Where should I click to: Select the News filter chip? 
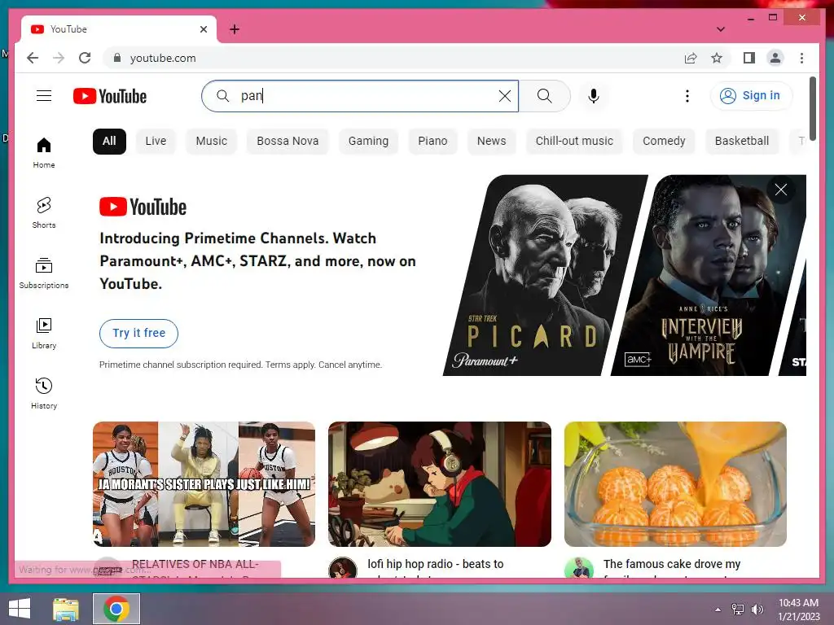tap(491, 142)
